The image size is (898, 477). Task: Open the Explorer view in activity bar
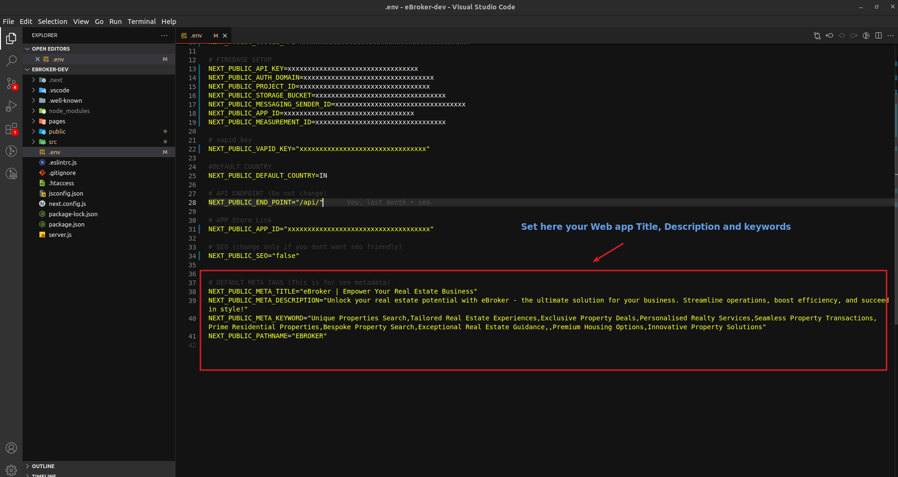11,38
